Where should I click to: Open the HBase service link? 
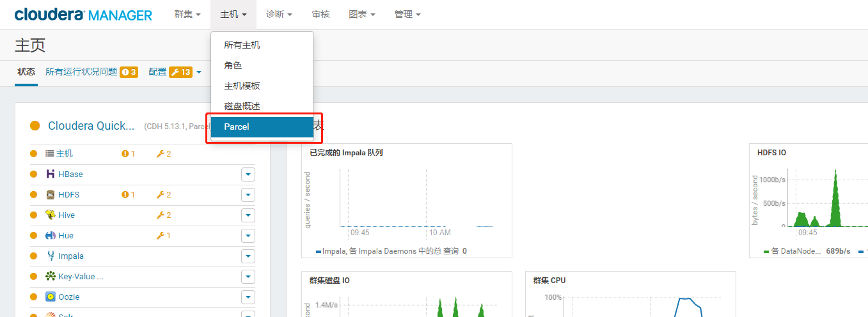[70, 174]
